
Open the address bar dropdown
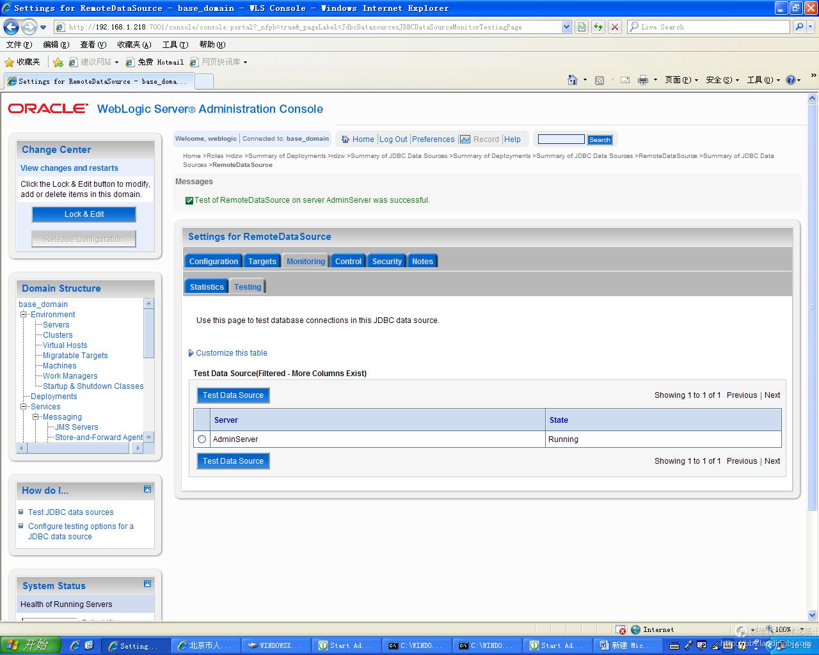point(566,27)
